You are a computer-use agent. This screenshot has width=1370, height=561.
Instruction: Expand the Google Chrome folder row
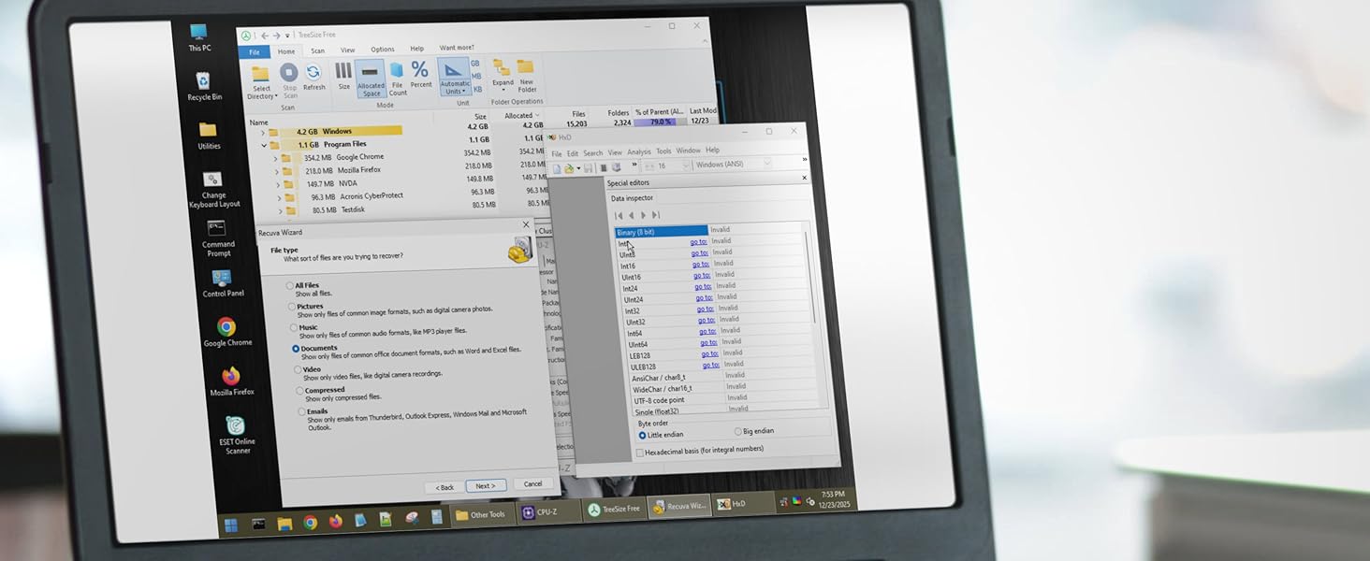pyautogui.click(x=275, y=159)
